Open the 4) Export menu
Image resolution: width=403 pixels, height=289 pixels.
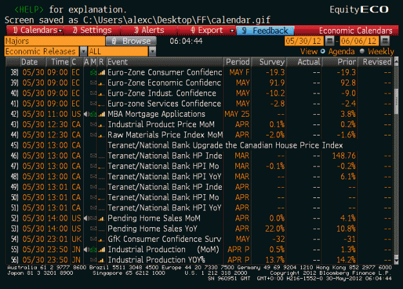pyautogui.click(x=206, y=30)
